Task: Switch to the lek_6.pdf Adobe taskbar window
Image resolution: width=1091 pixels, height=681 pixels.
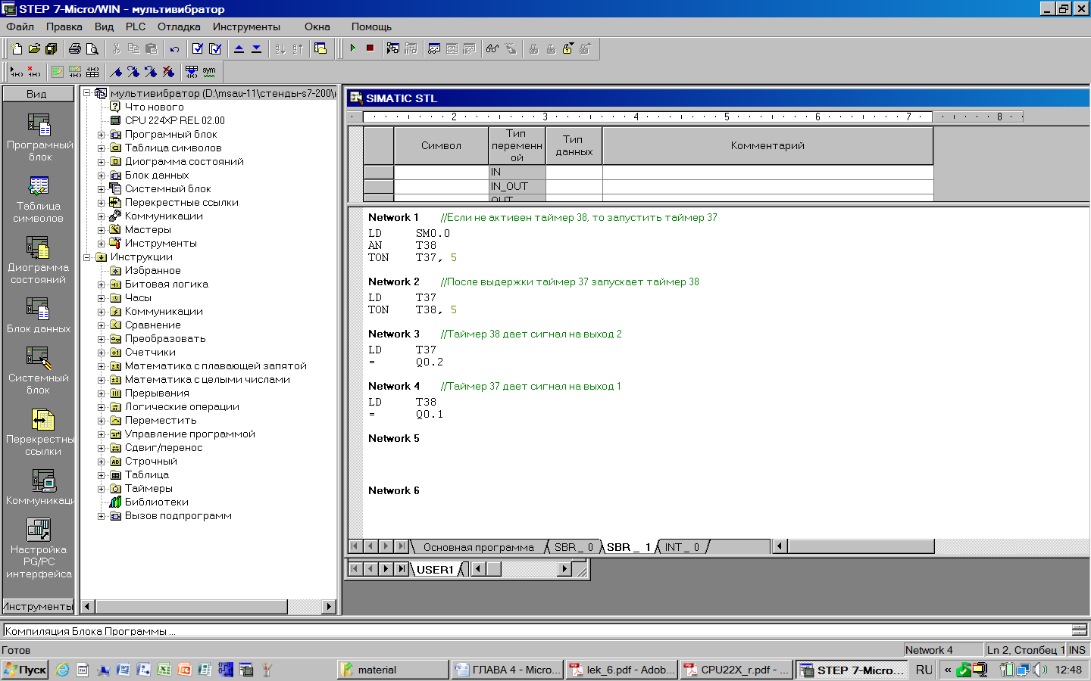Action: click(x=621, y=670)
